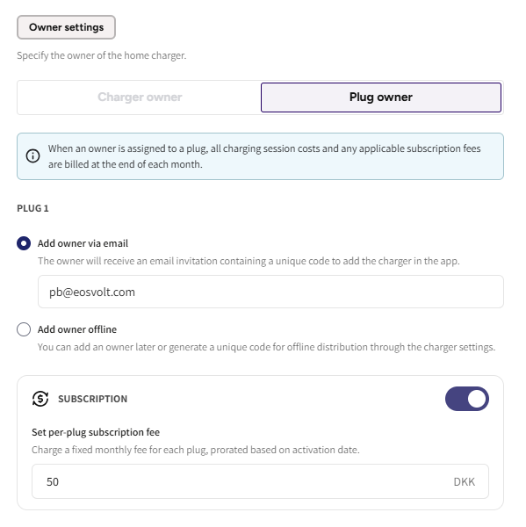Click "Set per-plug subscription fee" label

click(x=96, y=432)
